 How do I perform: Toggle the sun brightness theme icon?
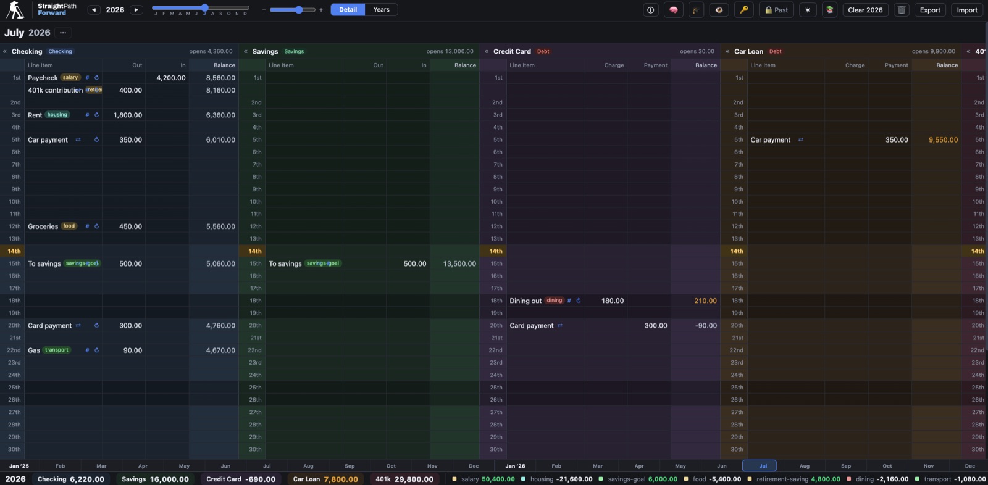click(x=808, y=10)
